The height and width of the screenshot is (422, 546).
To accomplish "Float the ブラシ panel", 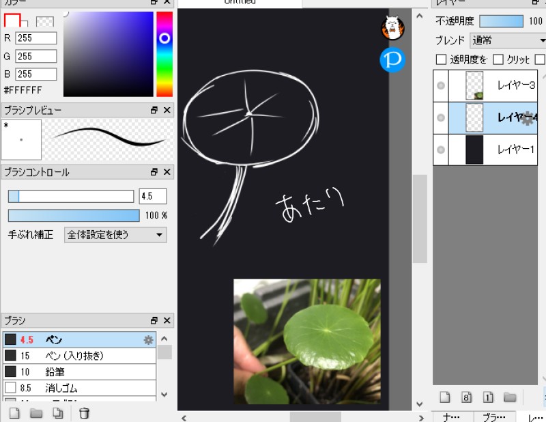I will (154, 320).
